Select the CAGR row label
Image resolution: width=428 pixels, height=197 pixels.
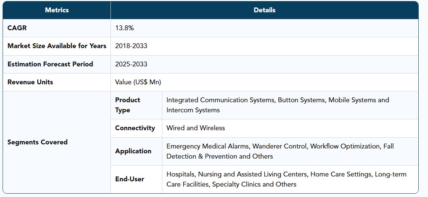click(17, 28)
